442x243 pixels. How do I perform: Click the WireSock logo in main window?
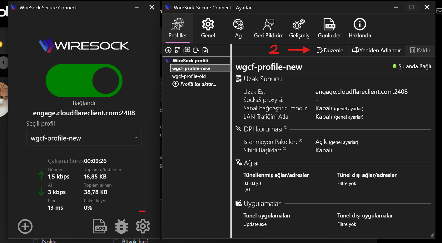84,45
